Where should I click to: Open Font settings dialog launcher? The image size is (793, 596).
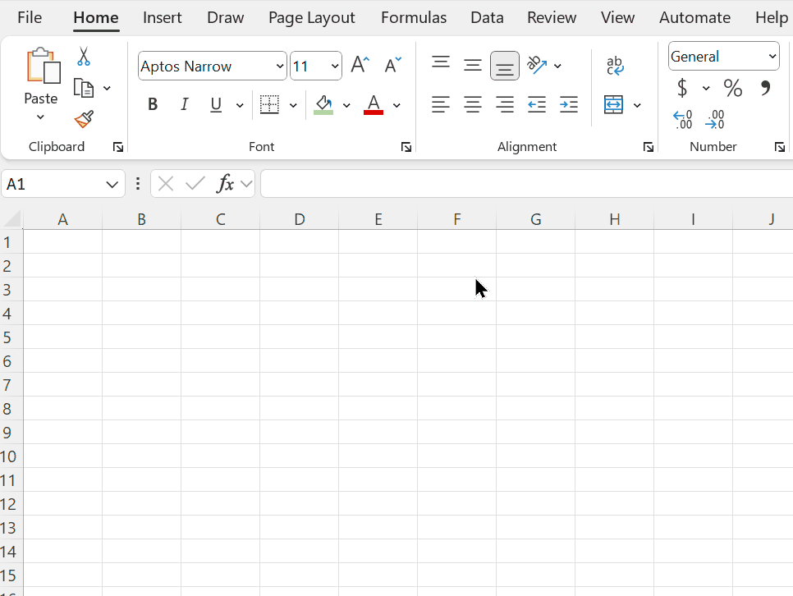pos(406,147)
